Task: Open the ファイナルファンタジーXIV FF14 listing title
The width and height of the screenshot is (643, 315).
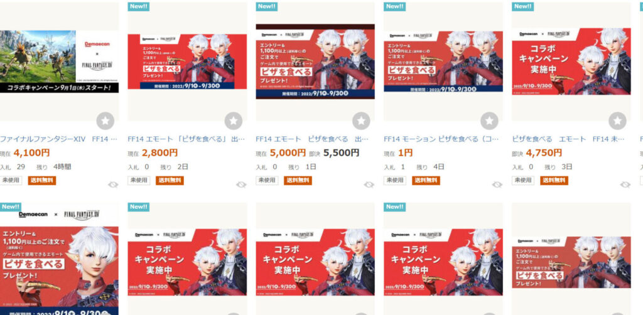Action: (x=58, y=139)
